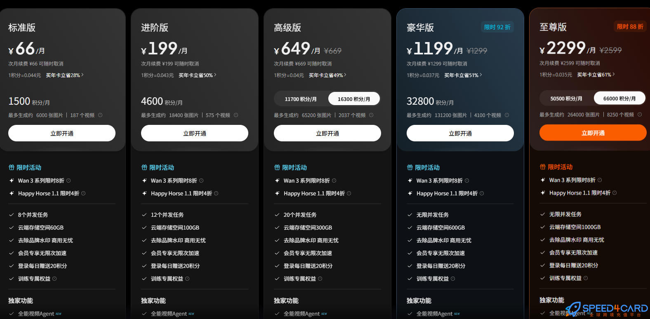Click 全能视频Agent in 高级版
The height and width of the screenshot is (319, 650).
[302, 314]
